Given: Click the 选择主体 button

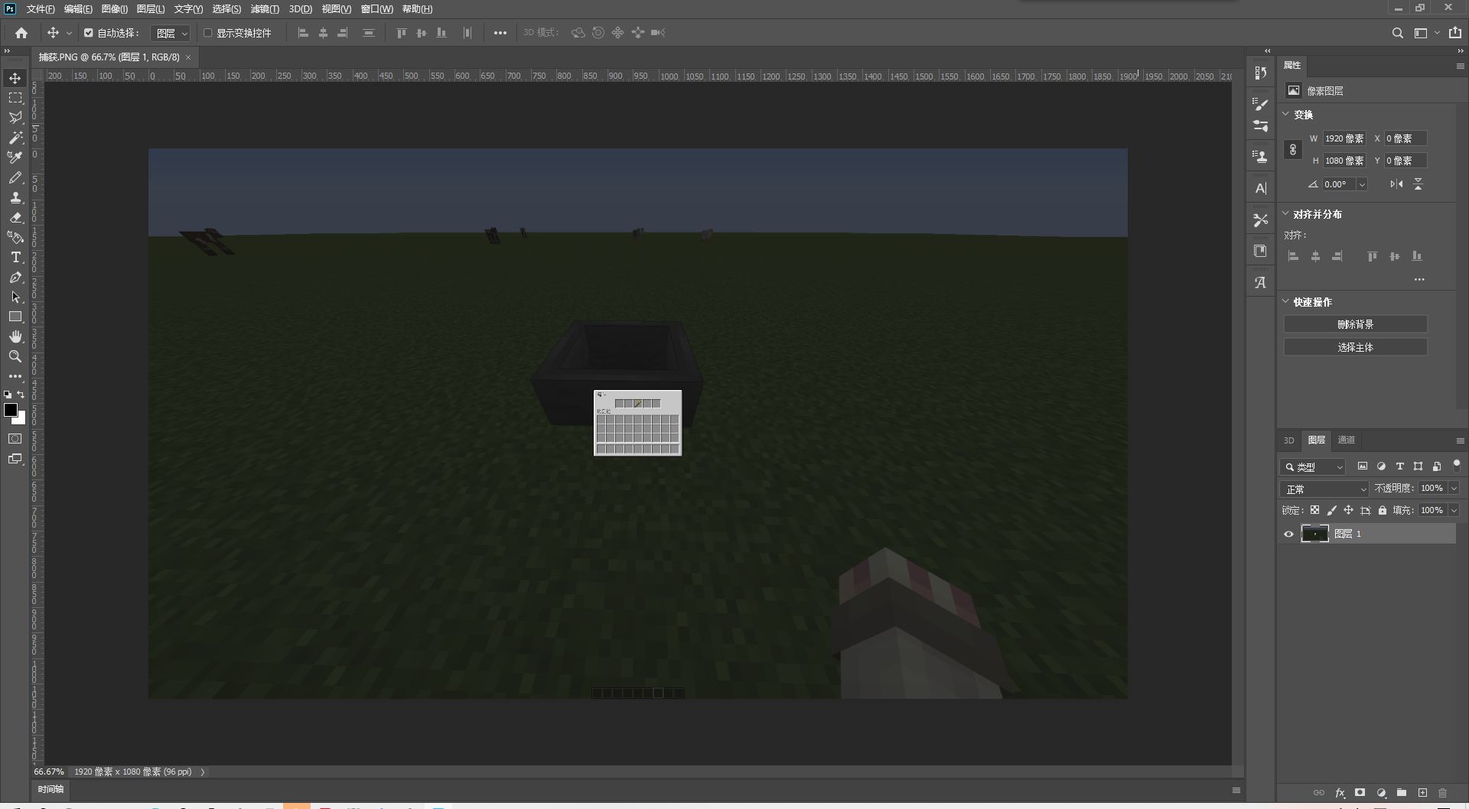Looking at the screenshot, I should click(1355, 347).
